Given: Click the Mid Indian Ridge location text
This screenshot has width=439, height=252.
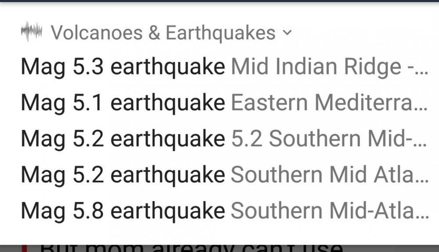Looking at the screenshot, I should (315, 67).
